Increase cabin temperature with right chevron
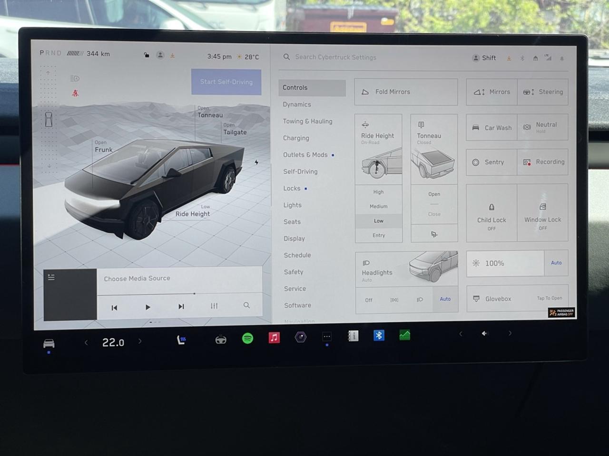The width and height of the screenshot is (609, 456). click(140, 341)
